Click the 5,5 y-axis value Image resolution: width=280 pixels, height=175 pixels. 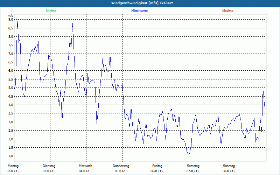click(x=11, y=79)
